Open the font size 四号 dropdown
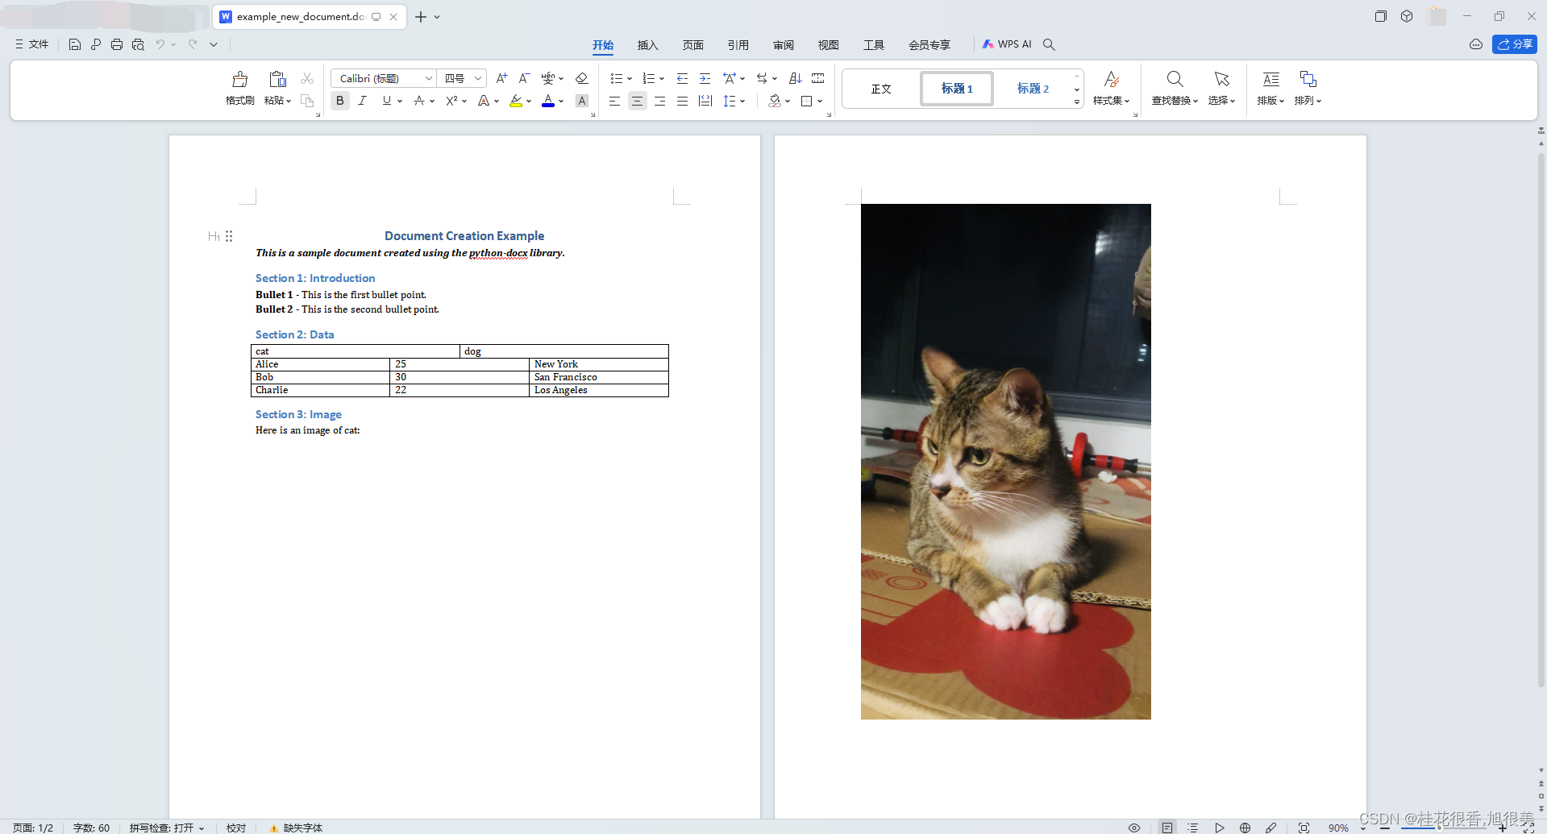The image size is (1547, 834). coord(477,78)
